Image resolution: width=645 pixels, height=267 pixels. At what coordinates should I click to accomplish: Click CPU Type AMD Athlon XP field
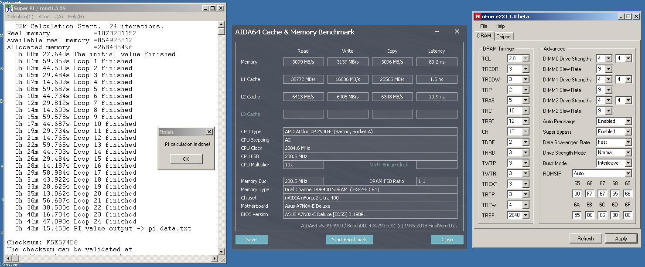(370, 132)
